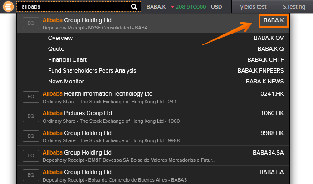
Task: Open Fund Shareholders Peers Analysis
Action: click(92, 71)
